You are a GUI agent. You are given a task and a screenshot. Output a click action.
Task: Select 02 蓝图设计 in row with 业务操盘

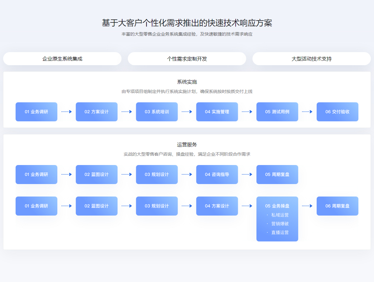97,206
